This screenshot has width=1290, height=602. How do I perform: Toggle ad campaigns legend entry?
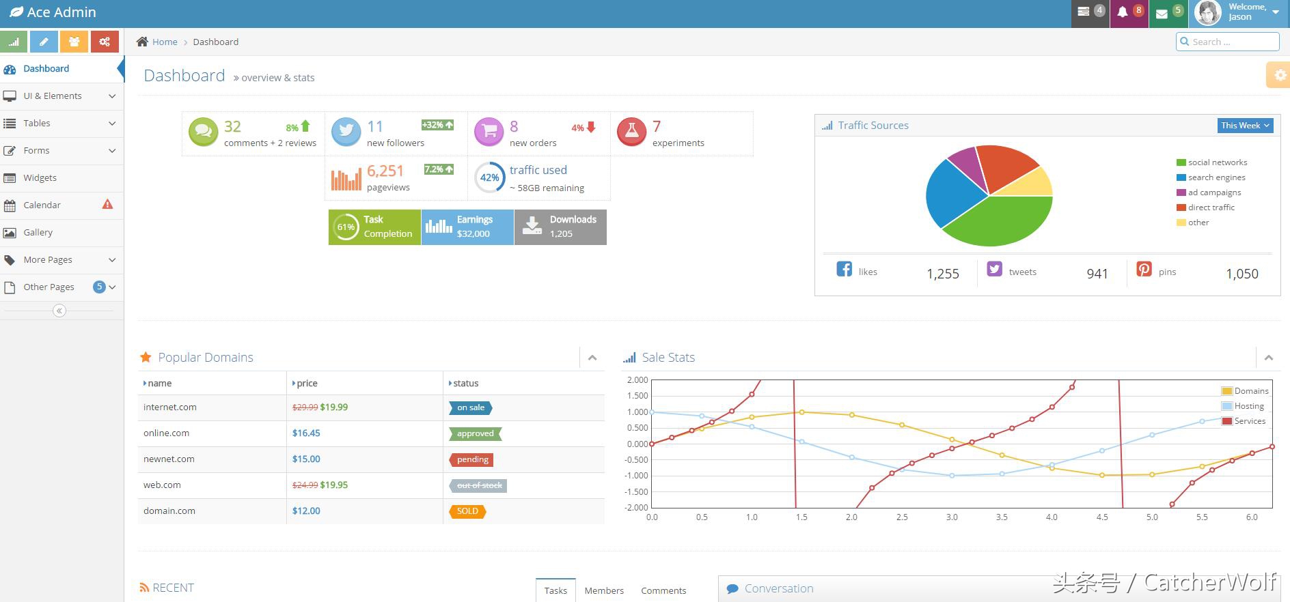[1209, 192]
